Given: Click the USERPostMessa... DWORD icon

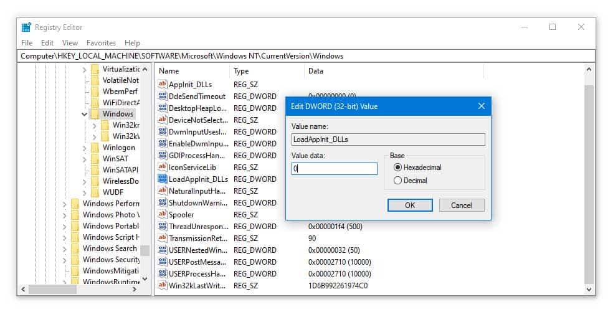Looking at the screenshot, I should (x=162, y=262).
